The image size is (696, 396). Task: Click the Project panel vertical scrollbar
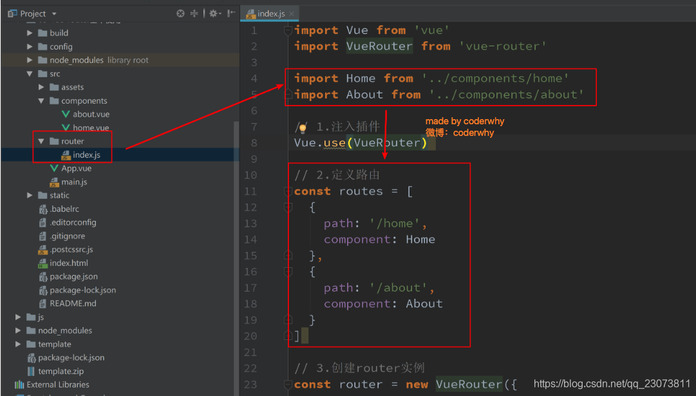pyautogui.click(x=236, y=258)
